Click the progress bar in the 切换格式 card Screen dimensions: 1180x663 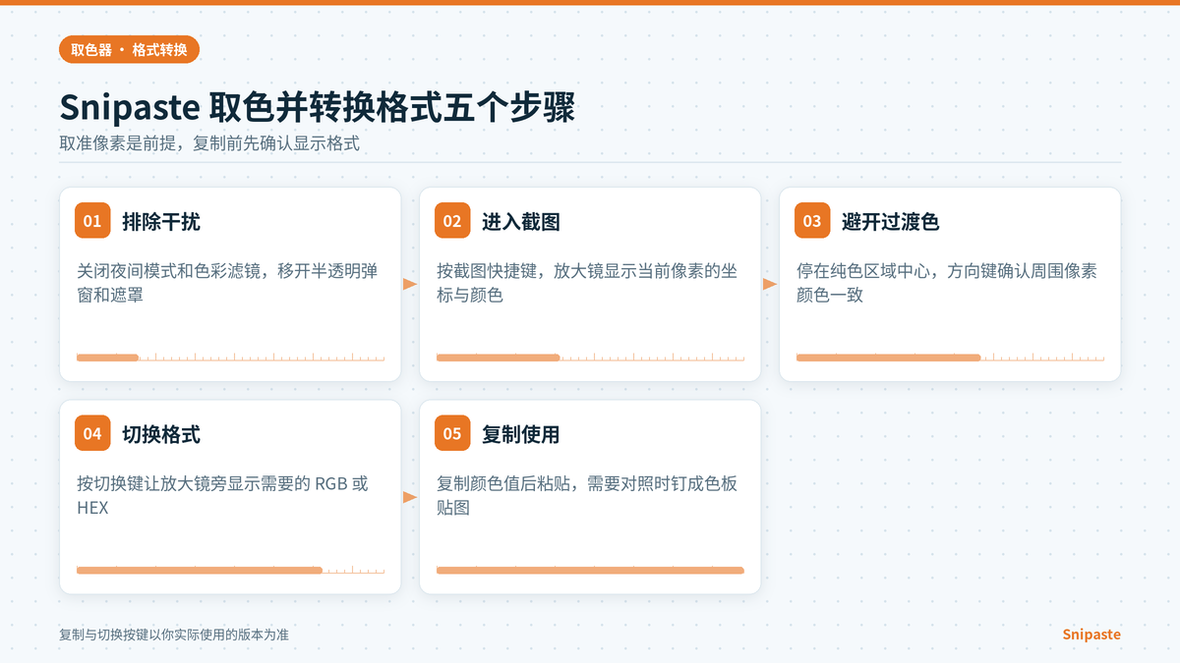[230, 570]
